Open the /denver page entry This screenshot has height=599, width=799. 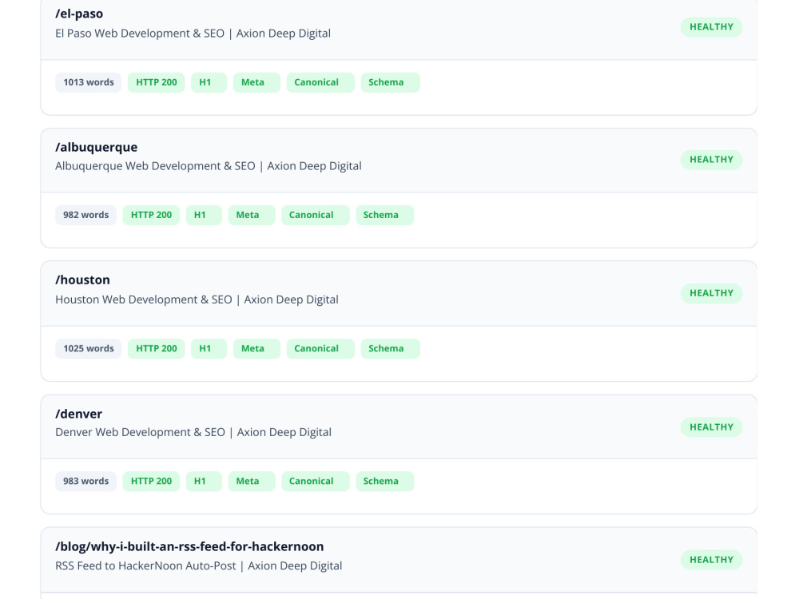(78, 414)
